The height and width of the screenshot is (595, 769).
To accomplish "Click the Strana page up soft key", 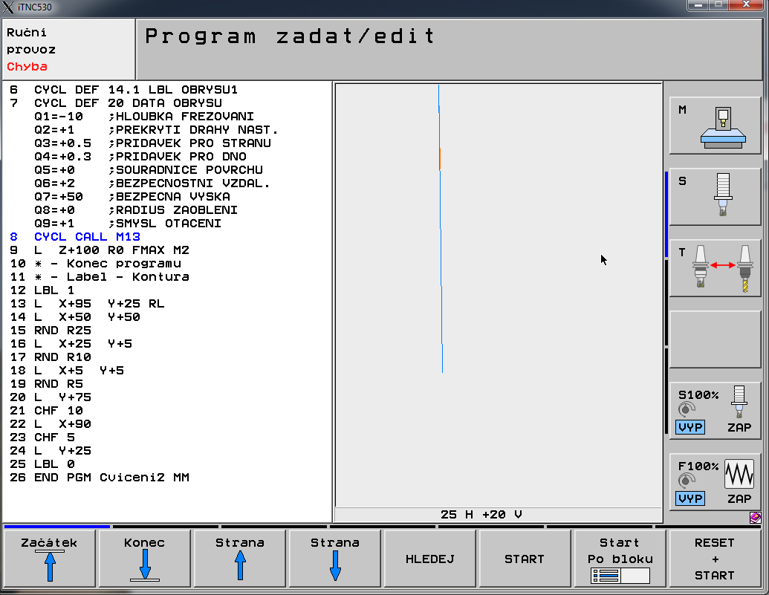I will click(239, 559).
